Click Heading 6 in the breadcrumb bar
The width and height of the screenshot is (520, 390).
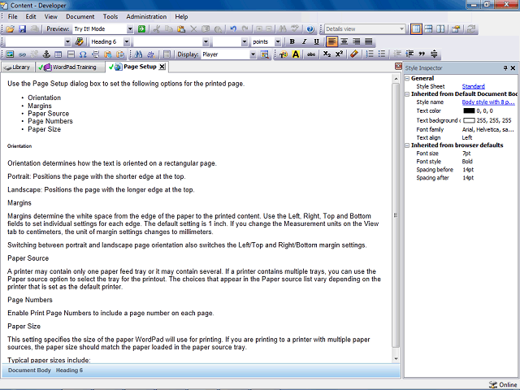69,370
